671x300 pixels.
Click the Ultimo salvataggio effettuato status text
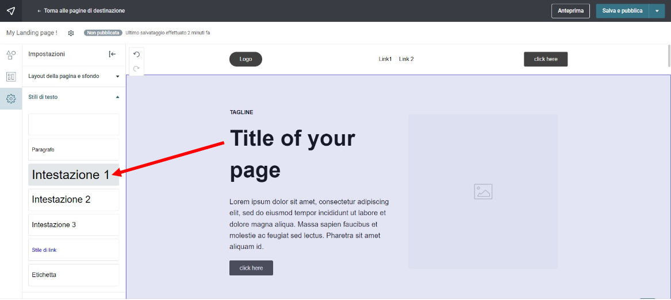click(x=168, y=33)
